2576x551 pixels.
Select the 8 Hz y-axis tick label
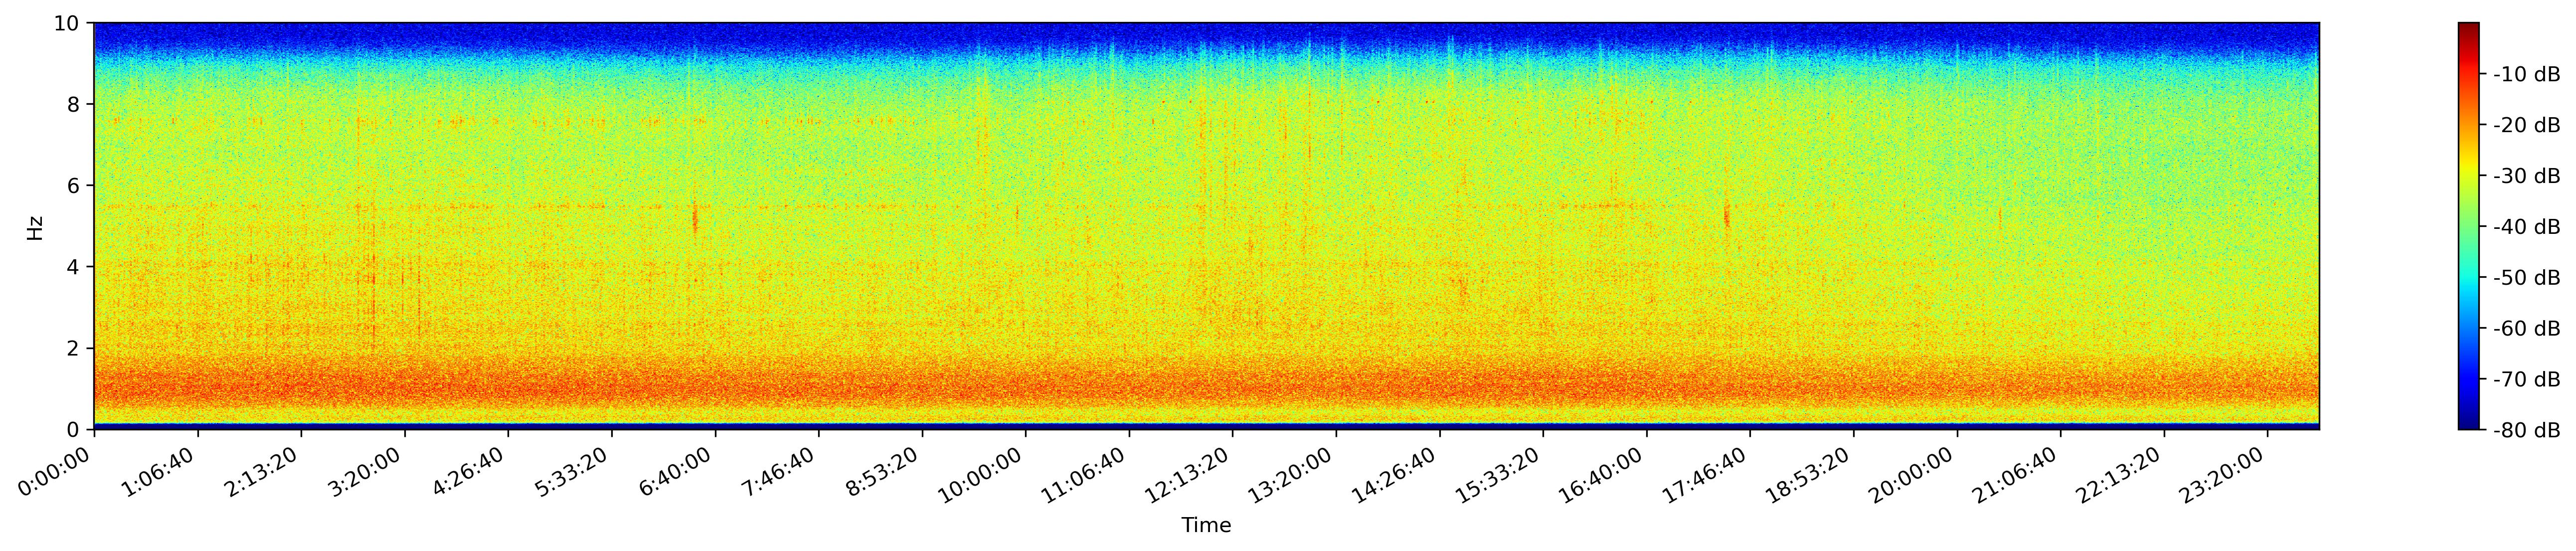tap(74, 104)
